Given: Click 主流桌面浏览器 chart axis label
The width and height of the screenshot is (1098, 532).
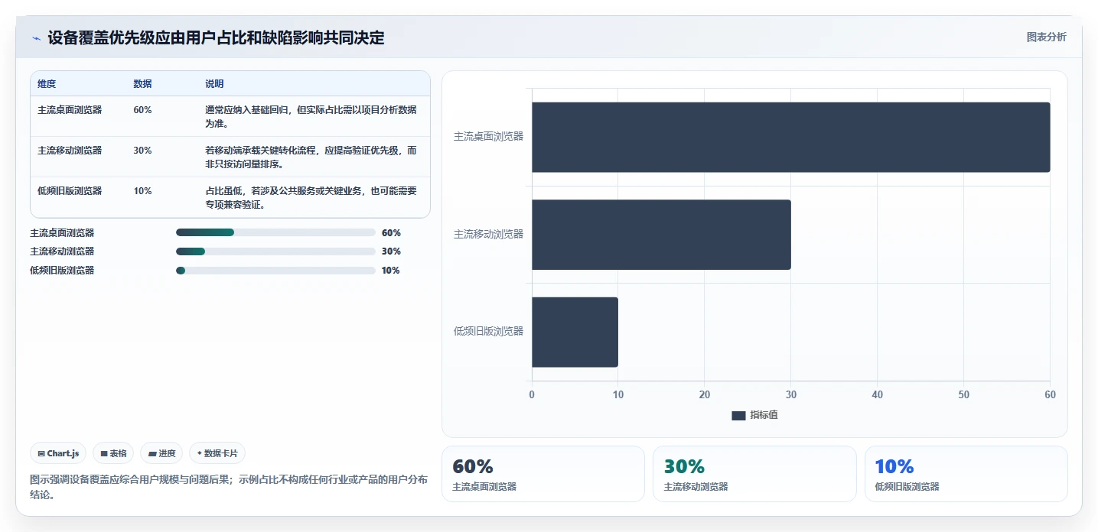Looking at the screenshot, I should 489,137.
